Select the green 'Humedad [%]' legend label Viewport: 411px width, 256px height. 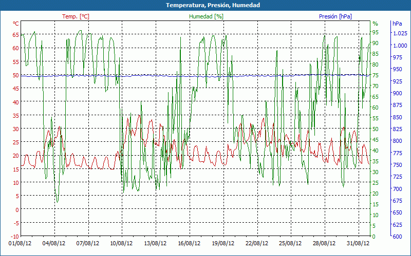[x=207, y=16]
